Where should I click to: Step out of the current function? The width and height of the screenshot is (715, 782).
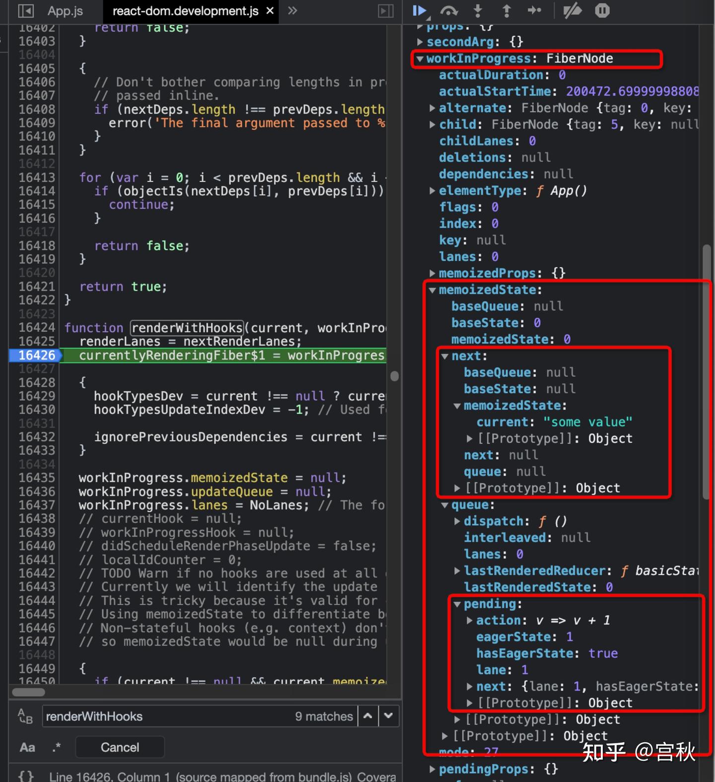click(x=506, y=11)
